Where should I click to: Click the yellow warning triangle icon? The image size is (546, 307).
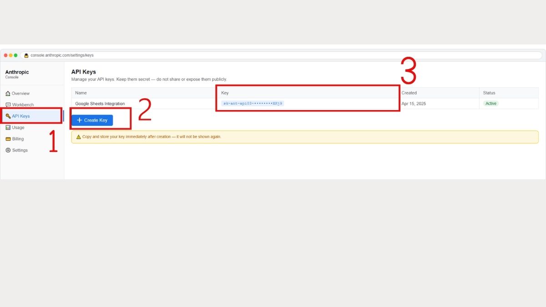click(x=79, y=136)
